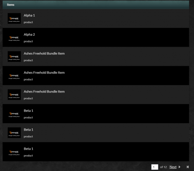194x171 pixels.
Task: Click the next page arrow icon
Action: pos(180,167)
